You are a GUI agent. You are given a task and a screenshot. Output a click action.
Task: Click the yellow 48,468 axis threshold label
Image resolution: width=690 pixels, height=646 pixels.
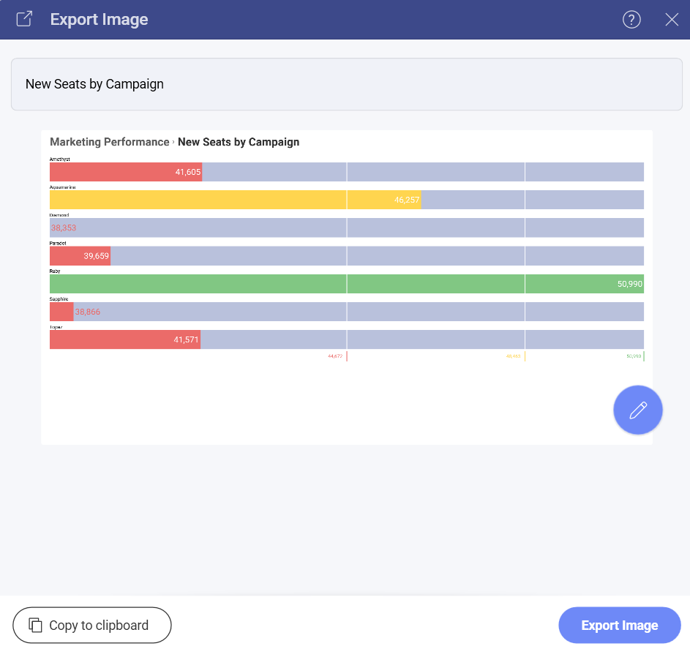pyautogui.click(x=513, y=356)
